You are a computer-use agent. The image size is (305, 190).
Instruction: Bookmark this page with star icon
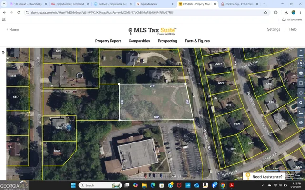point(265,12)
